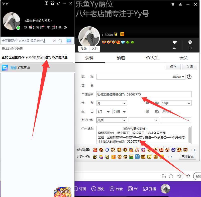Clear the search box with the X icon
The image size is (201, 197).
click(x=54, y=41)
